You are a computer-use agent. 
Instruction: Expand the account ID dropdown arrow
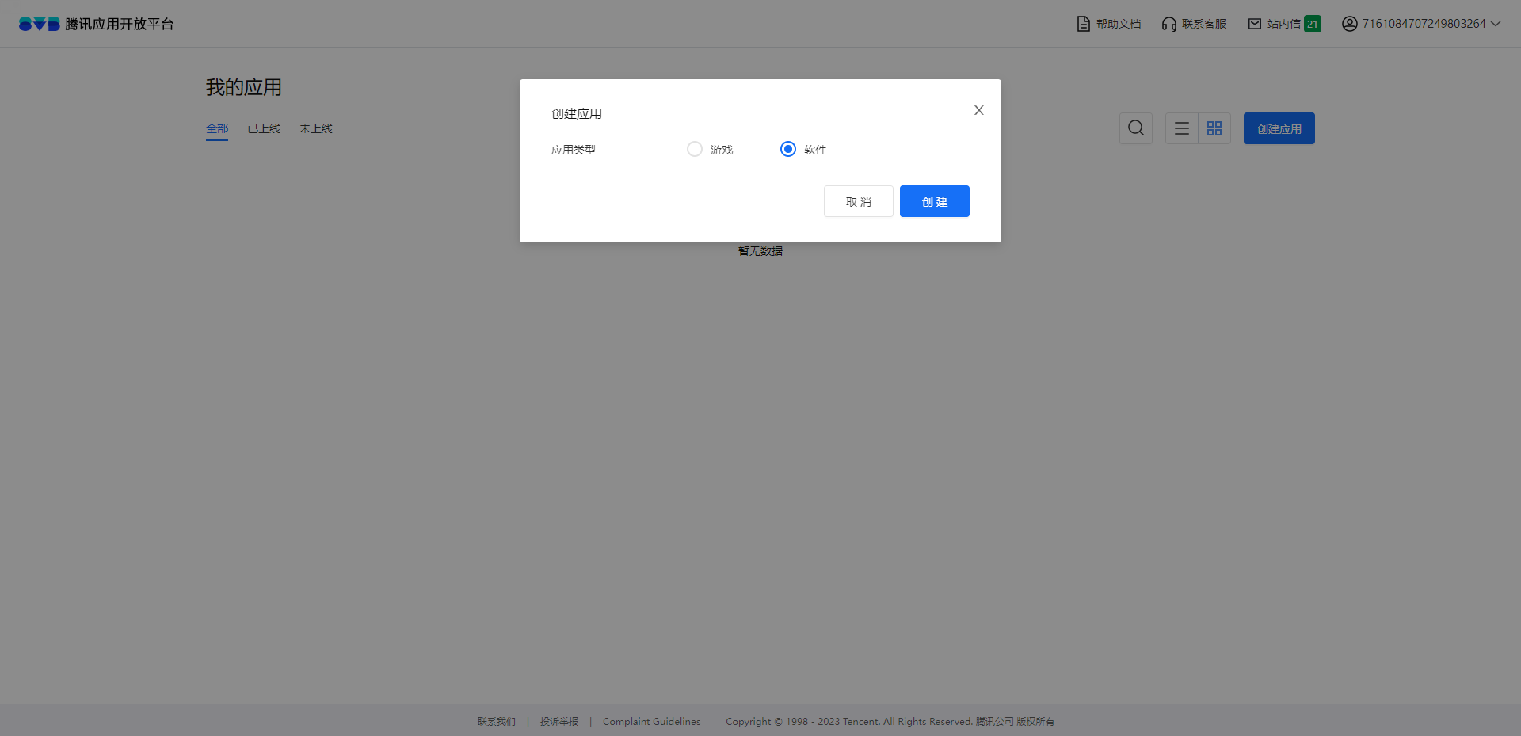[x=1496, y=24]
